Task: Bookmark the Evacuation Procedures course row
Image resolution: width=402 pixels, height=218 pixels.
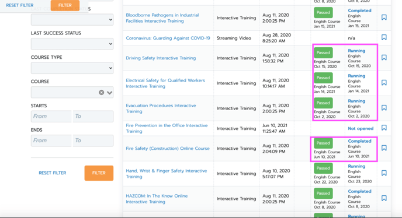Action: (384, 108)
